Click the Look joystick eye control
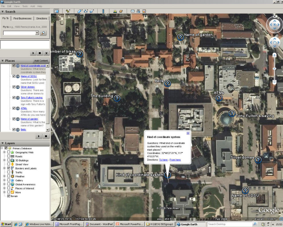The image size is (283, 227). 274,25
